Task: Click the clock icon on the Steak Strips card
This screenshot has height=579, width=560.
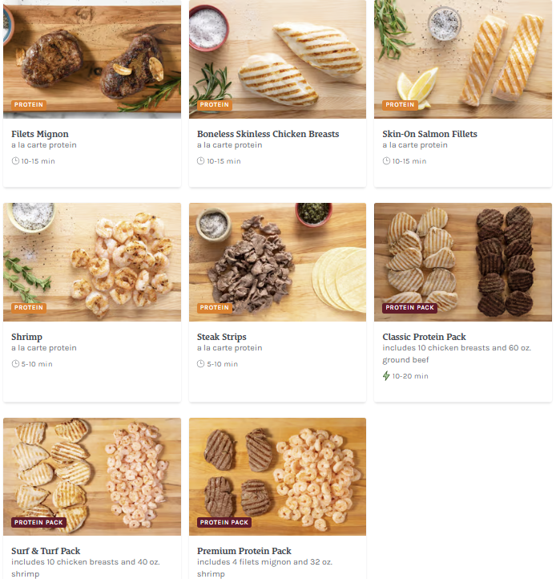Action: (x=200, y=364)
